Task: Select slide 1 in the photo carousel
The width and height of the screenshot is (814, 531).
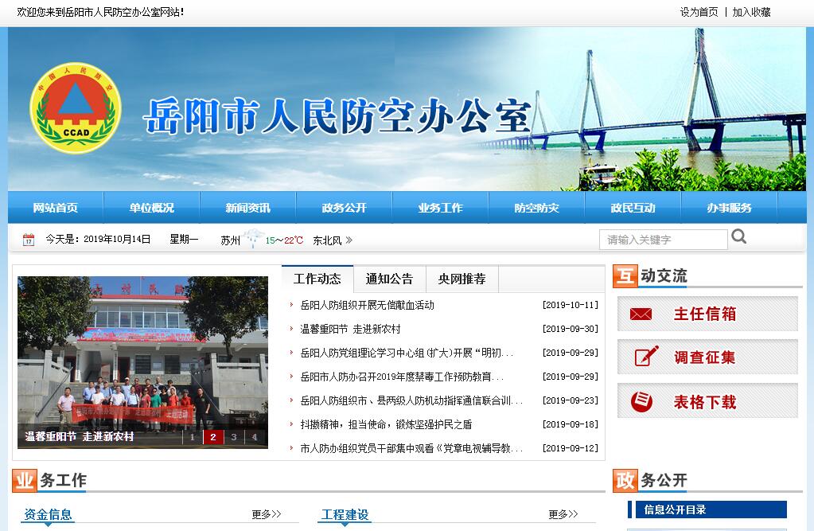Action: tap(193, 437)
